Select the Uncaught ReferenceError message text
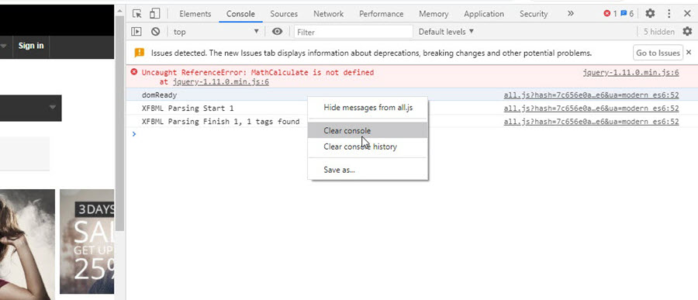 click(257, 72)
